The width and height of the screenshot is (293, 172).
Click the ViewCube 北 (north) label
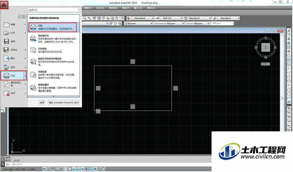click(x=265, y=38)
